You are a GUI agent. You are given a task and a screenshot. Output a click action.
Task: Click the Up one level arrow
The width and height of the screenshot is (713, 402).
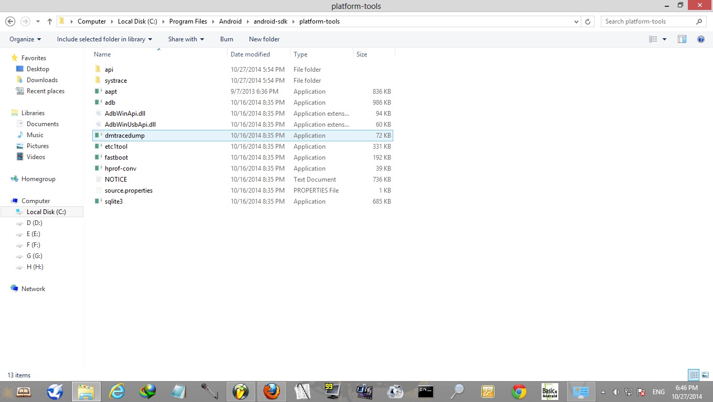(x=50, y=21)
